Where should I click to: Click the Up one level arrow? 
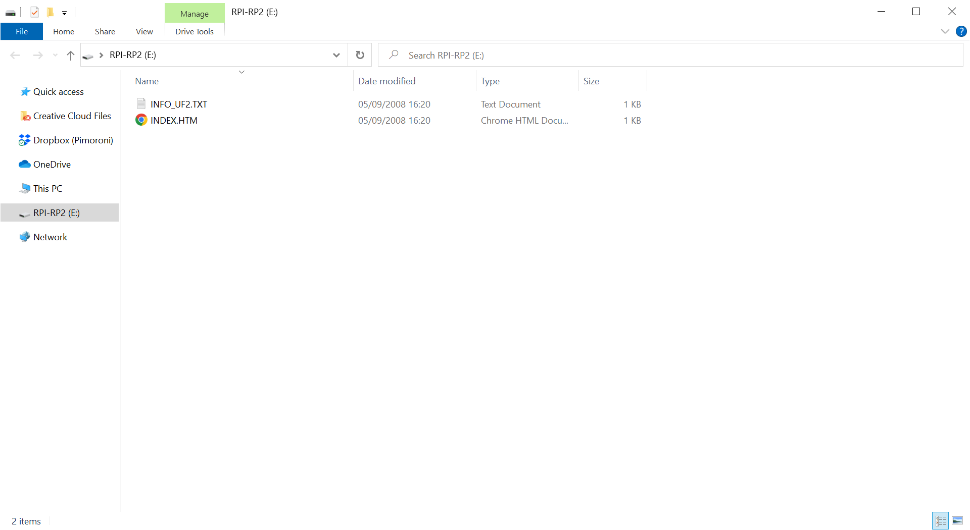point(70,55)
